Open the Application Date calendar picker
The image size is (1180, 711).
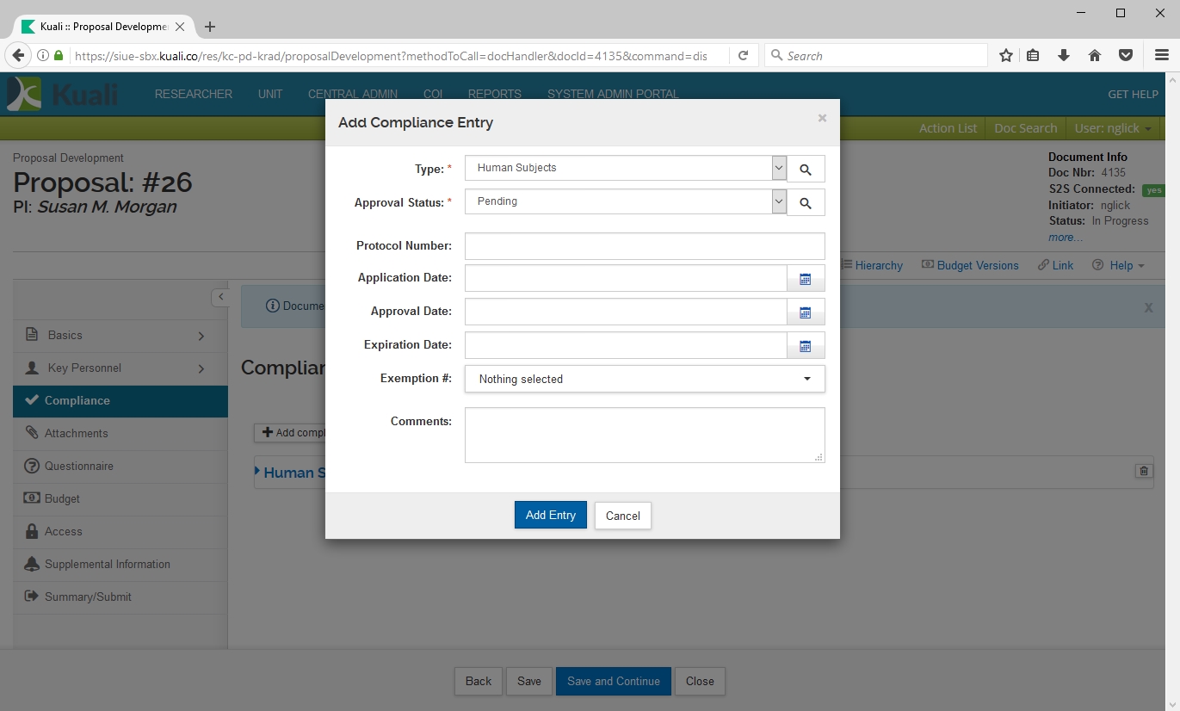tap(806, 279)
